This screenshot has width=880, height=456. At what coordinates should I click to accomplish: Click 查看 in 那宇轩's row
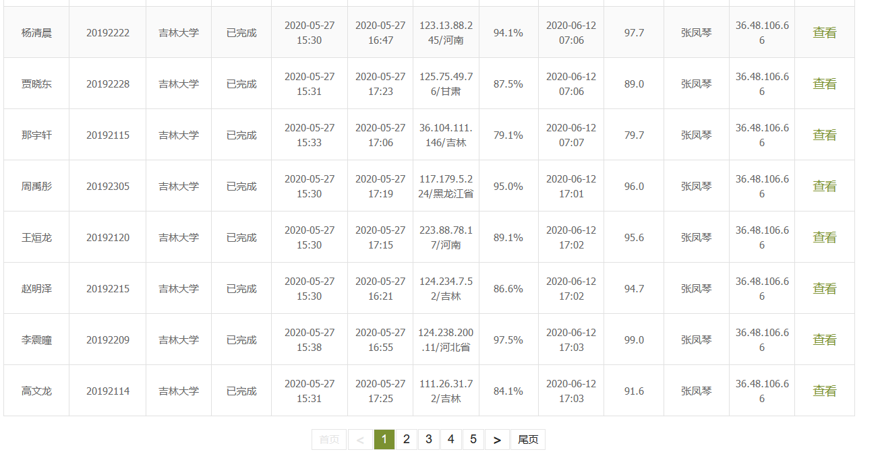[824, 135]
